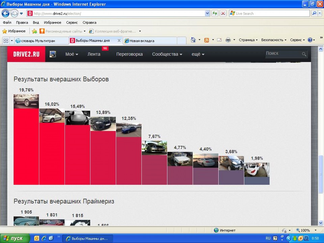
Task: Open the Файл menu
Action: point(7,23)
